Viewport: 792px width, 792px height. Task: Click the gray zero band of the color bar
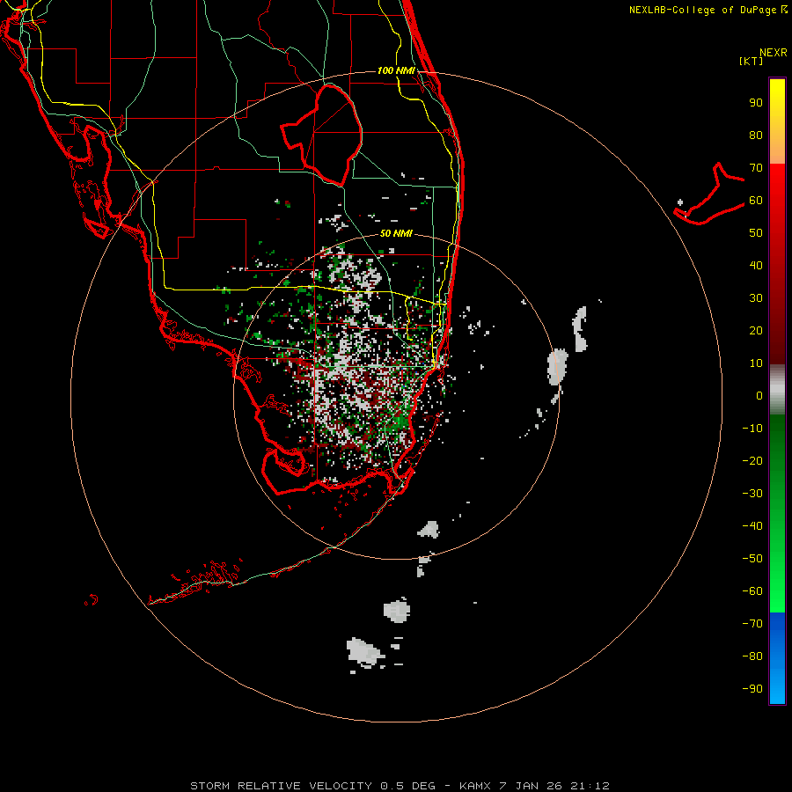coord(777,390)
